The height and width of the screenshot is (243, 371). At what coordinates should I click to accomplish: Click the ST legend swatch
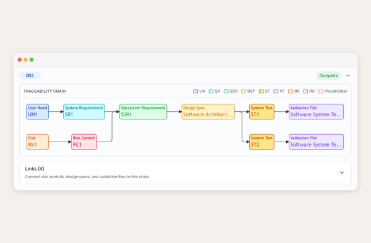tap(261, 92)
